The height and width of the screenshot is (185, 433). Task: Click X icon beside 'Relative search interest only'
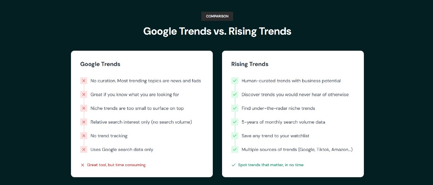click(83, 122)
